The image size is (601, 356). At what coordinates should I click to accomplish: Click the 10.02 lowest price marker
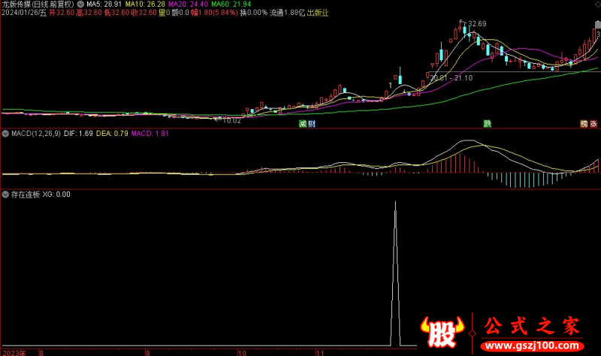click(231, 120)
